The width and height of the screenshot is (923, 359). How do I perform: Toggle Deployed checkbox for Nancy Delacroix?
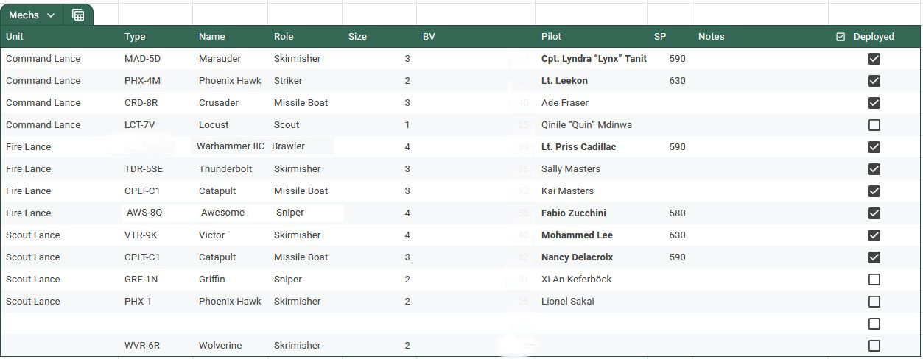(x=874, y=257)
